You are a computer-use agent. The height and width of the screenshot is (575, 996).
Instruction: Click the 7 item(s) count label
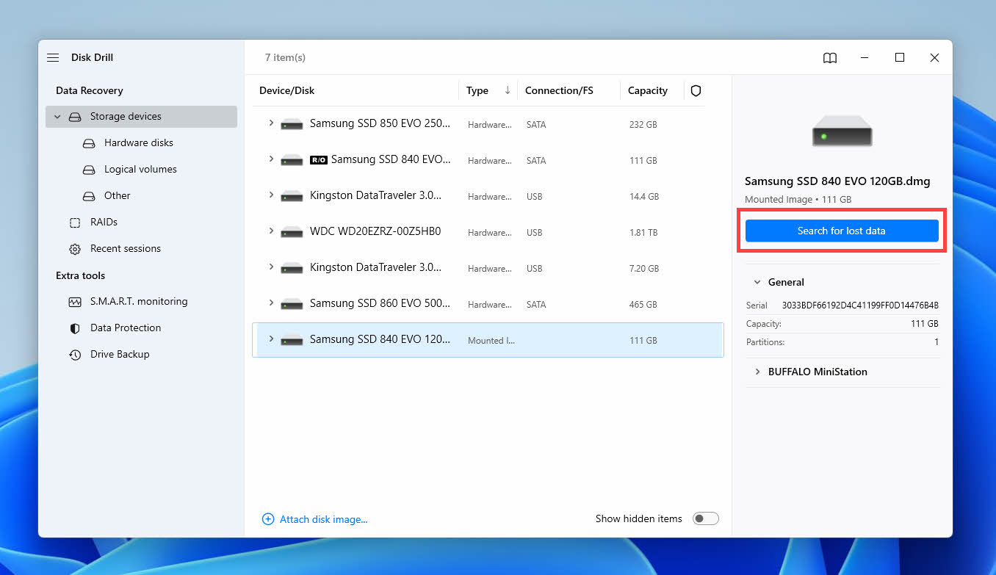point(285,57)
